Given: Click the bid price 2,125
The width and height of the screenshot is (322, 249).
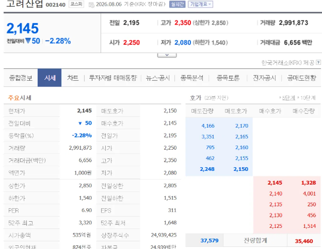Looking at the screenshot, I should [x=276, y=226].
